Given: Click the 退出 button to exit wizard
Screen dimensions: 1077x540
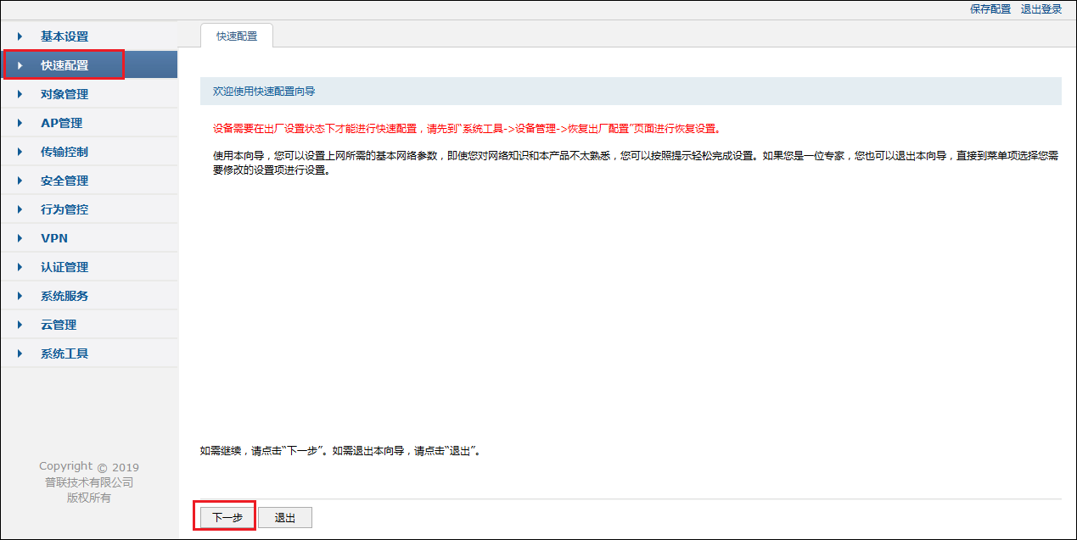Looking at the screenshot, I should point(284,516).
